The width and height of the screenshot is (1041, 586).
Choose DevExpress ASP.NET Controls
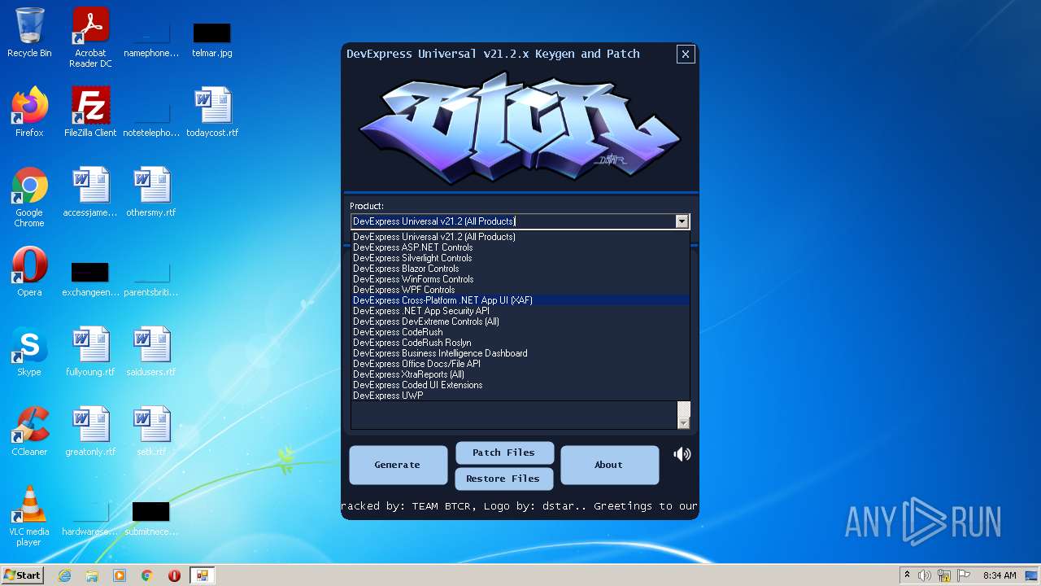(520, 247)
